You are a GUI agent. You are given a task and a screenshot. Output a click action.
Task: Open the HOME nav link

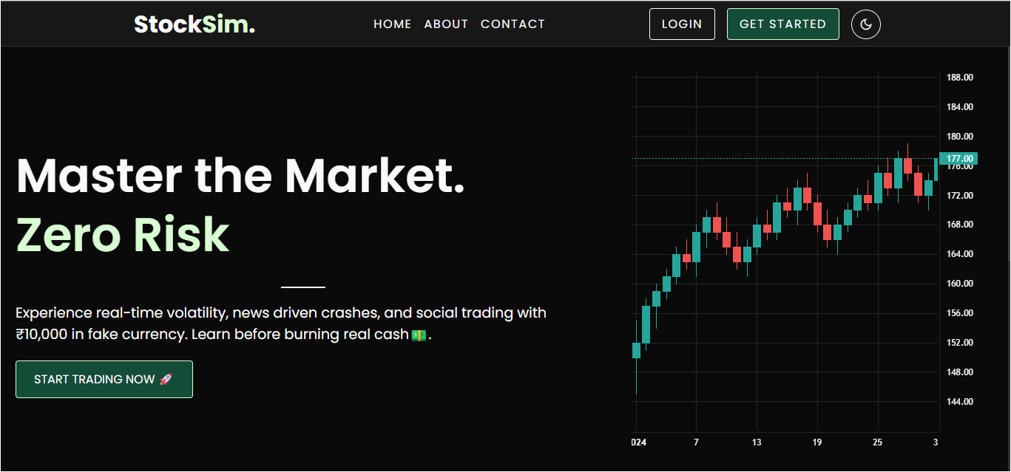click(392, 24)
